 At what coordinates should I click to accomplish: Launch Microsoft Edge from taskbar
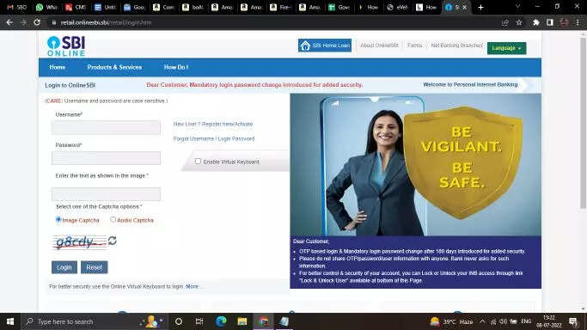click(x=221, y=321)
